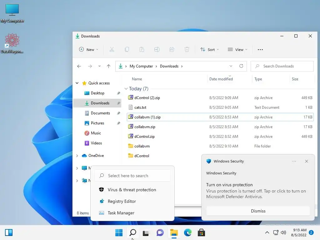Viewport: 320px width, 240px height.
Task: Sort by the Size column header
Action: coord(295,79)
